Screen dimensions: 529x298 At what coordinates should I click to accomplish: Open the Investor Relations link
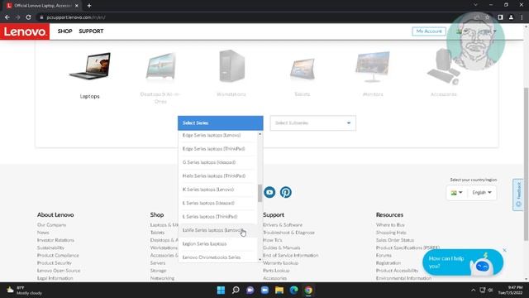(x=55, y=240)
